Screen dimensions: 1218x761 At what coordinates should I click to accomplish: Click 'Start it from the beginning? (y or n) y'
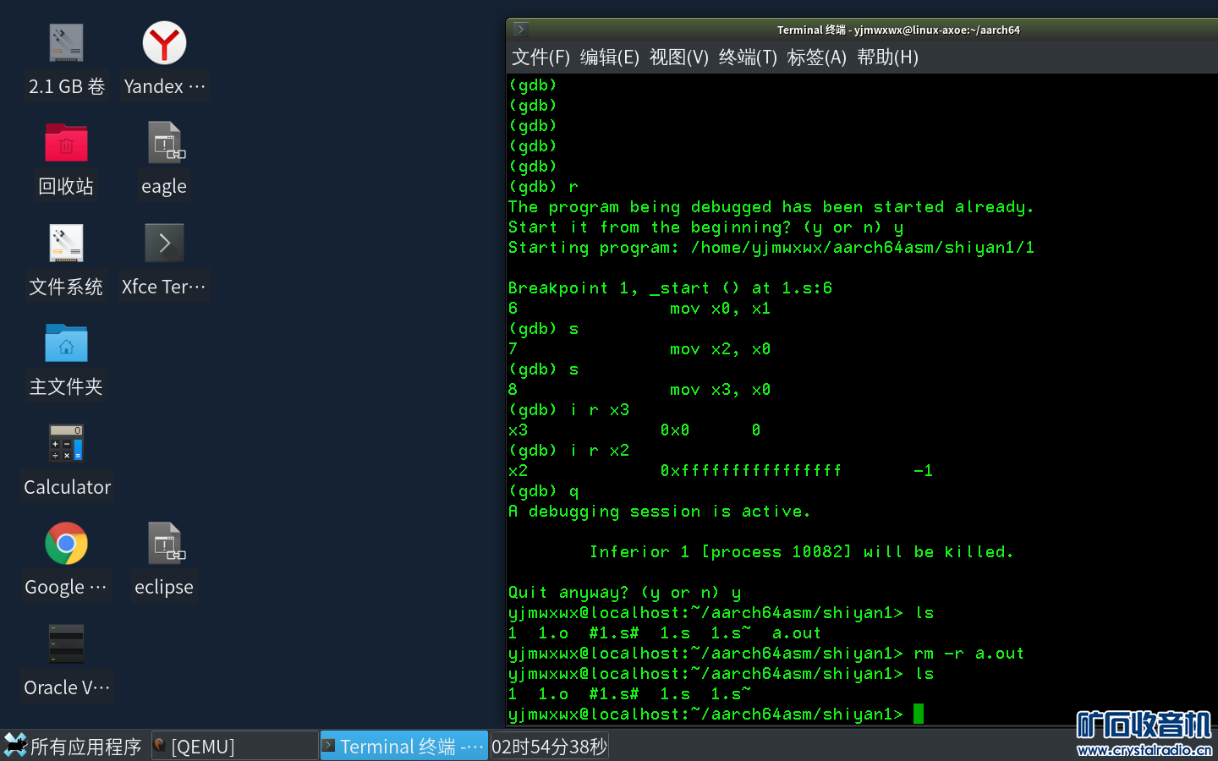[x=706, y=227]
